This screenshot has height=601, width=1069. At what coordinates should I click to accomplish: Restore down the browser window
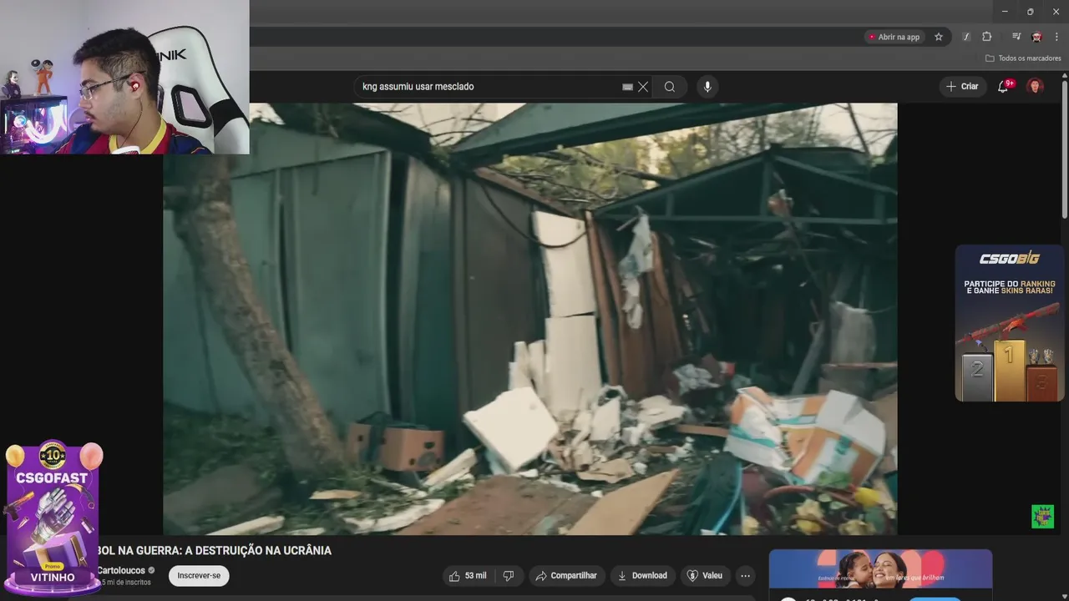click(1030, 12)
